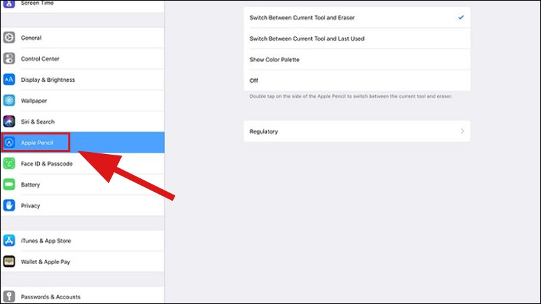This screenshot has width=541, height=304.
Task: Tap the Wallpaper flower icon
Action: click(9, 101)
